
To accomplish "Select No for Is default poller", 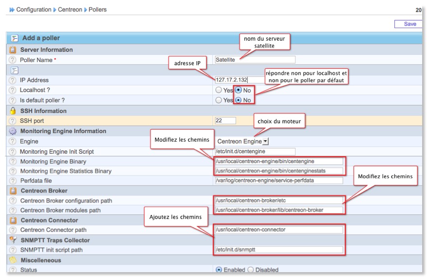I will (x=239, y=100).
